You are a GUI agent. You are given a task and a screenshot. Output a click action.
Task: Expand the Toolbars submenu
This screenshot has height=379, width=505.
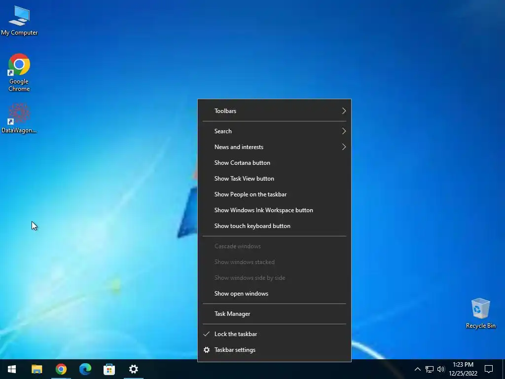pos(274,111)
